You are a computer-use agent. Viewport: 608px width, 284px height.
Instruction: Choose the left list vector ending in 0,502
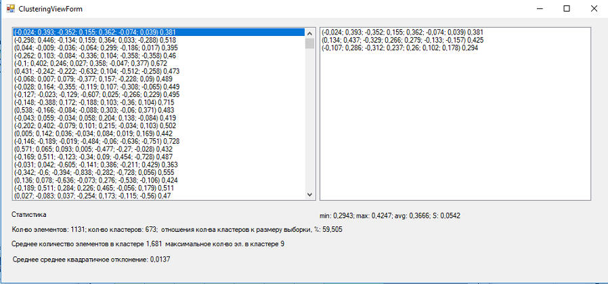[95, 125]
